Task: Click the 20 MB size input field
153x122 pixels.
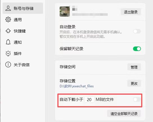Action: point(89,99)
